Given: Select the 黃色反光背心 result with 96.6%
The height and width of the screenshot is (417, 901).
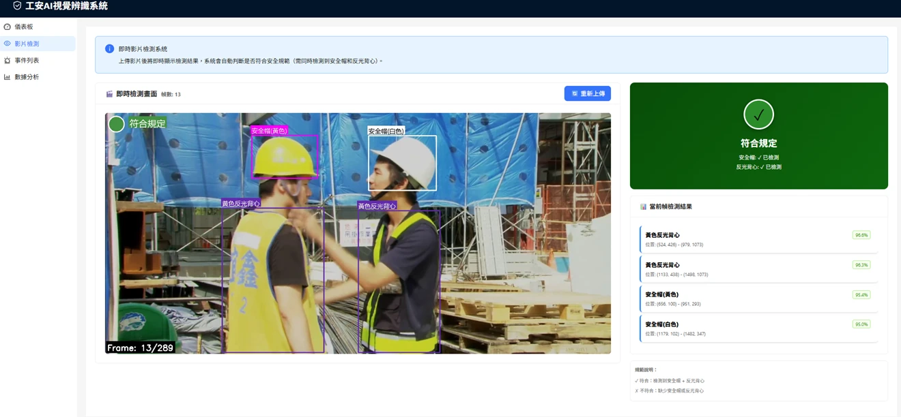Looking at the screenshot, I should pyautogui.click(x=758, y=239).
